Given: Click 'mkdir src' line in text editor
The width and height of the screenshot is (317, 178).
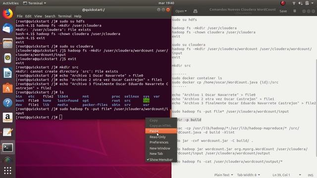Looking at the screenshot, I should click(181, 66).
